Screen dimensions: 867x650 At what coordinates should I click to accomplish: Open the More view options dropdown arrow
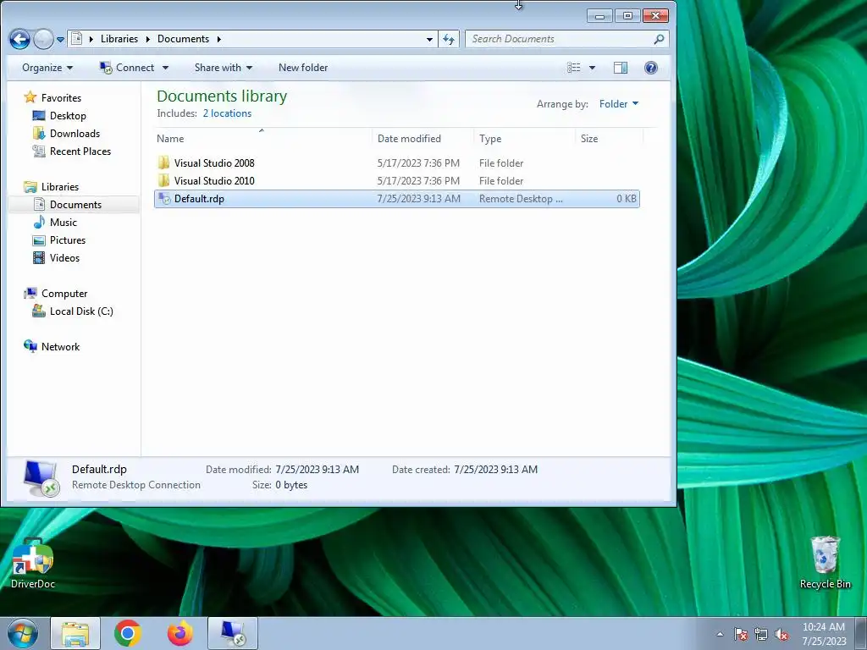click(x=592, y=68)
